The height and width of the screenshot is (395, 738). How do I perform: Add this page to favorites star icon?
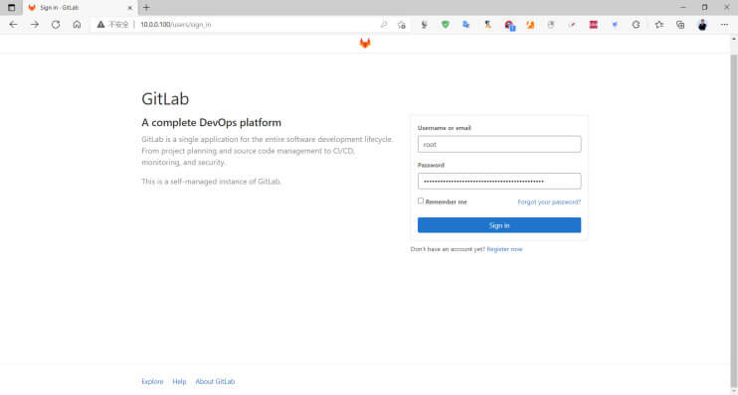(402, 25)
